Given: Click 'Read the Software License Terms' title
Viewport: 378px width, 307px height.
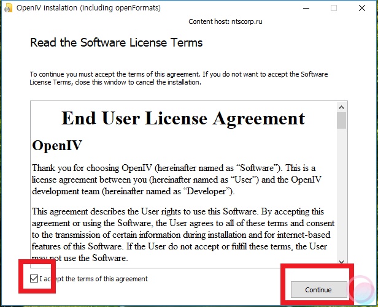Looking at the screenshot, I should 116,43.
